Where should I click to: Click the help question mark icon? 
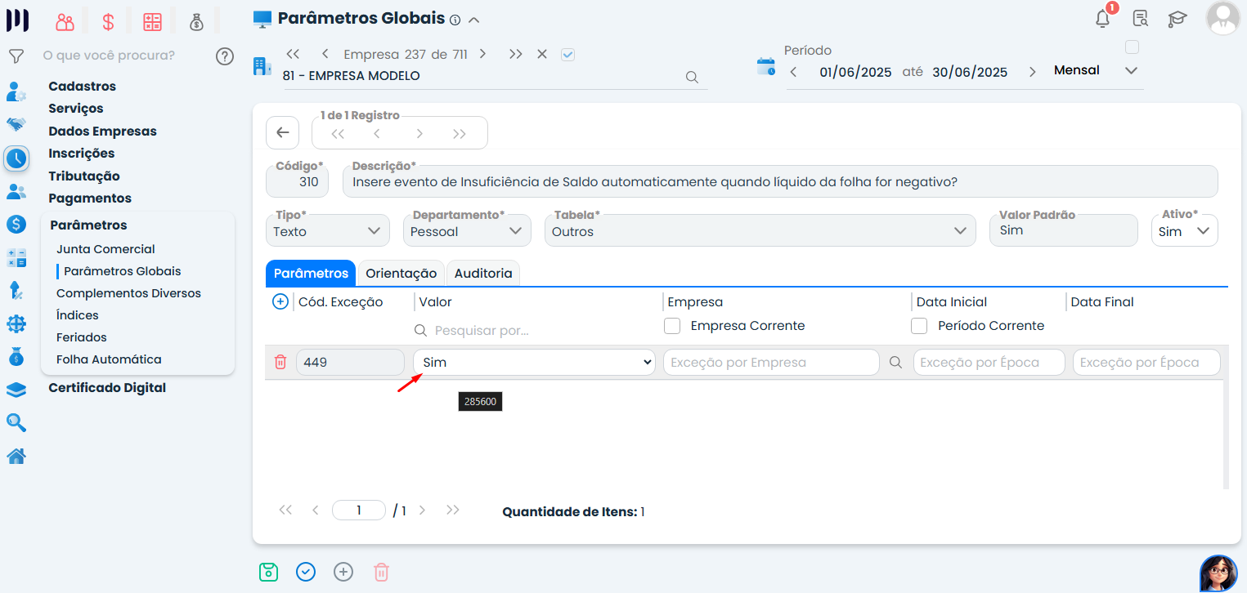coord(225,56)
